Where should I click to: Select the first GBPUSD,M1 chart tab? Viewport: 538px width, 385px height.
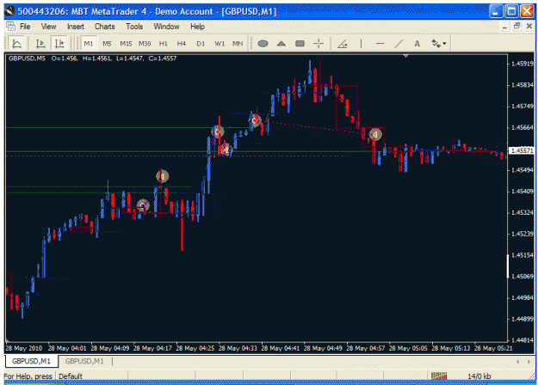coord(31,361)
